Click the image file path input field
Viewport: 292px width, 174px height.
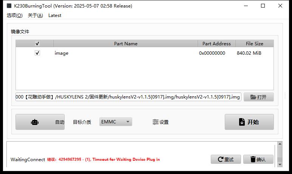coord(128,97)
